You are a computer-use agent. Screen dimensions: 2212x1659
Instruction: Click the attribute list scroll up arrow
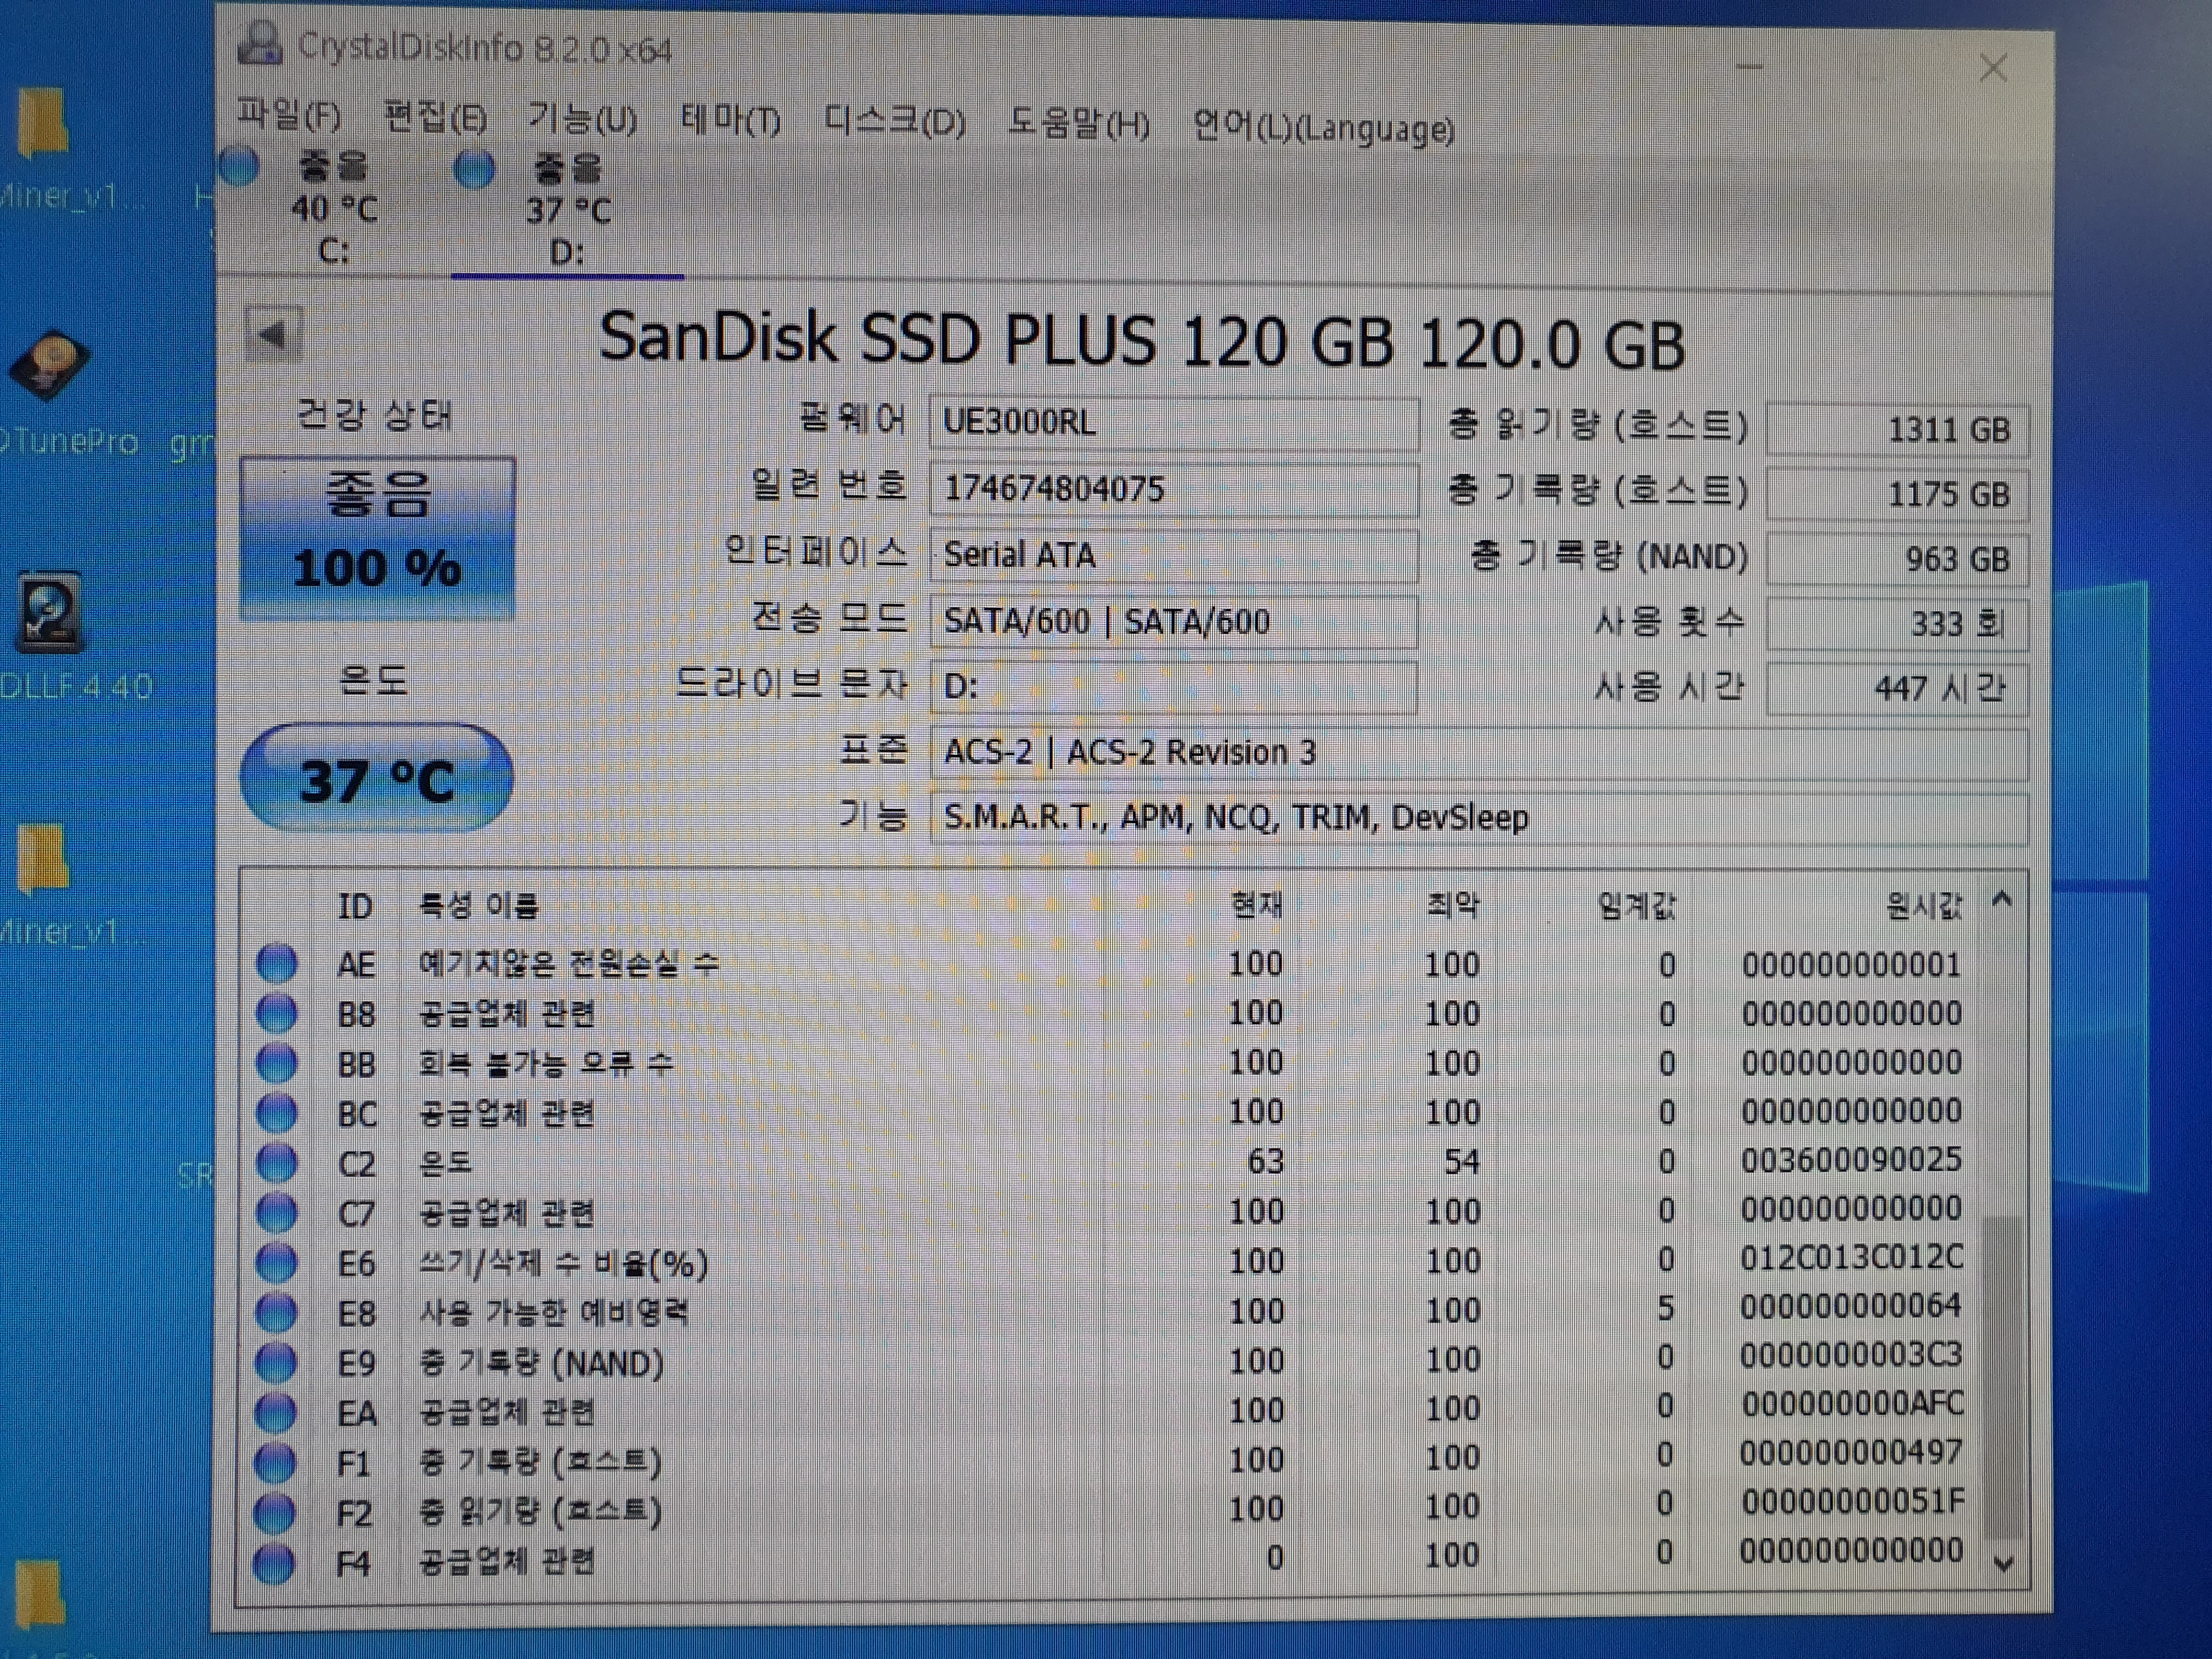[2002, 900]
